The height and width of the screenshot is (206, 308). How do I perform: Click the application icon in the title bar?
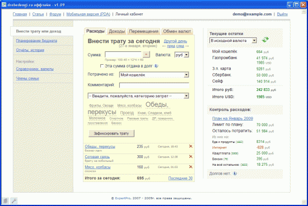tap(4, 4)
